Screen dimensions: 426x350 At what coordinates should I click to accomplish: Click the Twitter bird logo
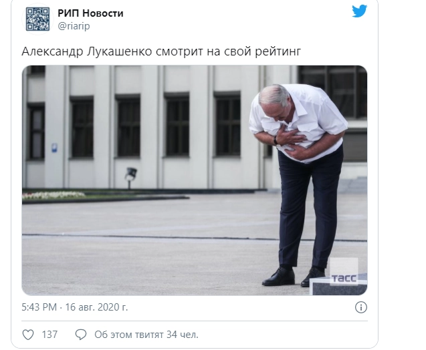tap(359, 11)
